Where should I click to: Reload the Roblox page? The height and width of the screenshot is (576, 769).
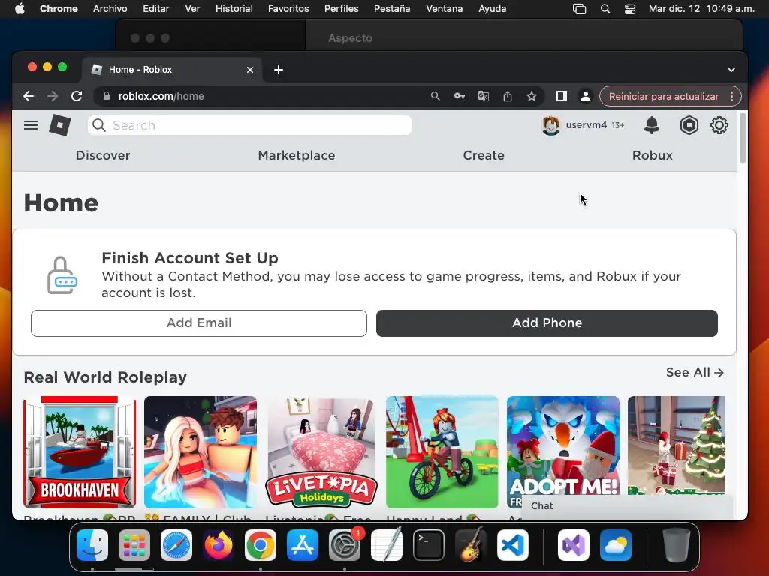77,96
